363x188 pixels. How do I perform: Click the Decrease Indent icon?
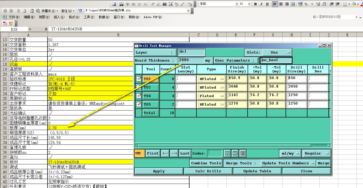click(331, 4)
